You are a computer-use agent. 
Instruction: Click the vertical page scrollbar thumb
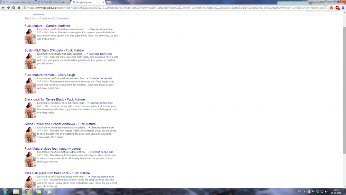[x=344, y=90]
